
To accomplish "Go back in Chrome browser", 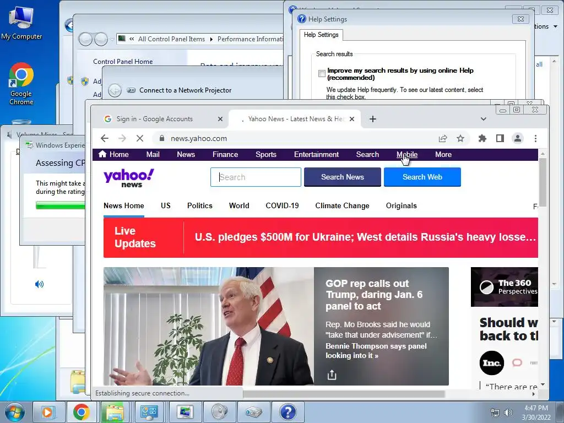I will [104, 138].
